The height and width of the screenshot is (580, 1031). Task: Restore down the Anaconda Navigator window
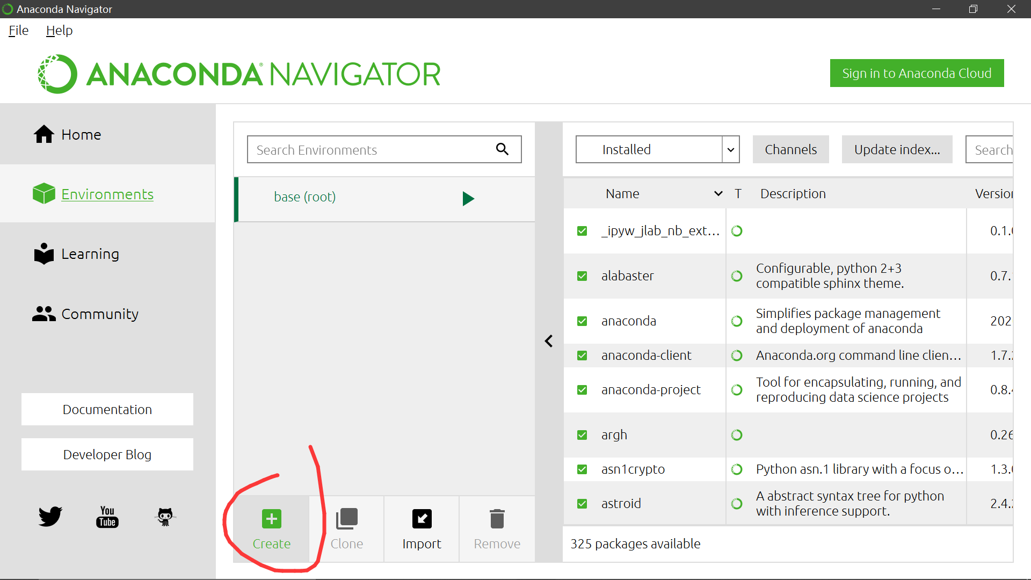[973, 9]
